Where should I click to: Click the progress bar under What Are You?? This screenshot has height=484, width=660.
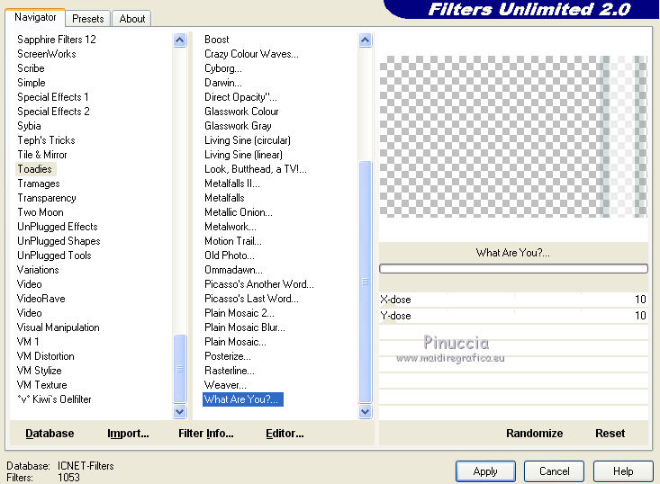point(513,269)
